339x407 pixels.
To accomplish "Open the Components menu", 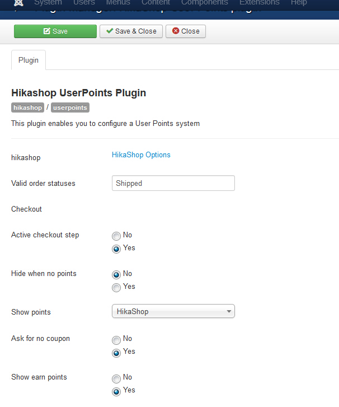I will [204, 3].
